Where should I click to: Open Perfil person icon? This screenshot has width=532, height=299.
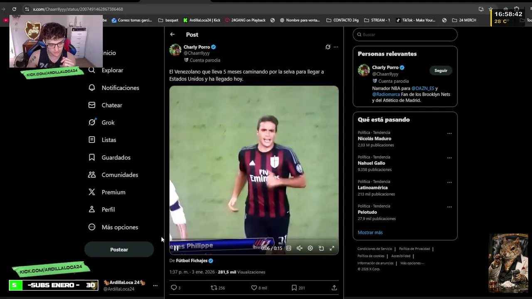[92, 210]
